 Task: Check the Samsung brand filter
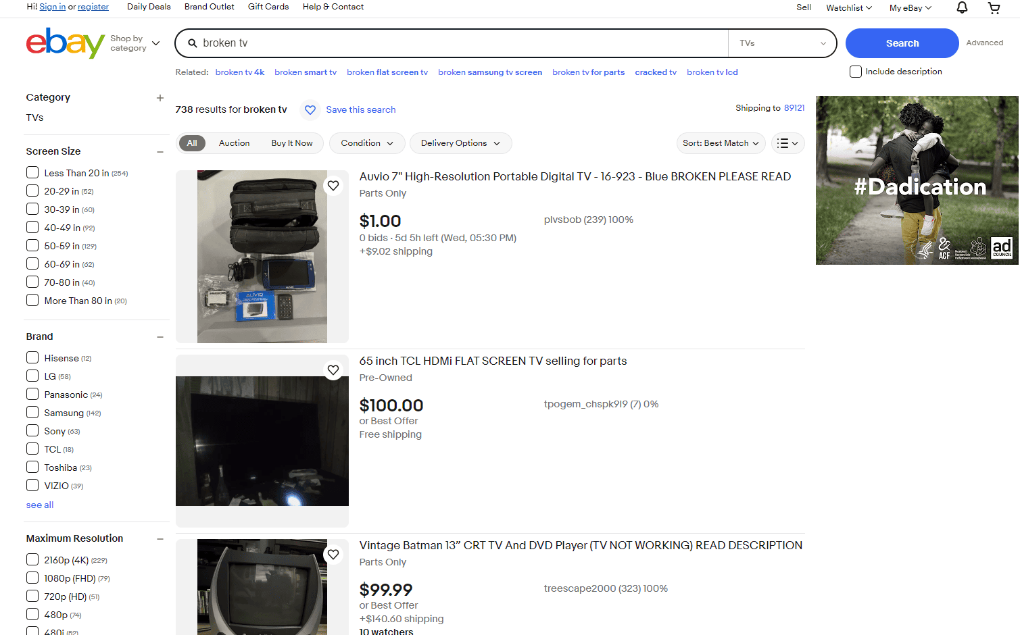click(x=32, y=413)
